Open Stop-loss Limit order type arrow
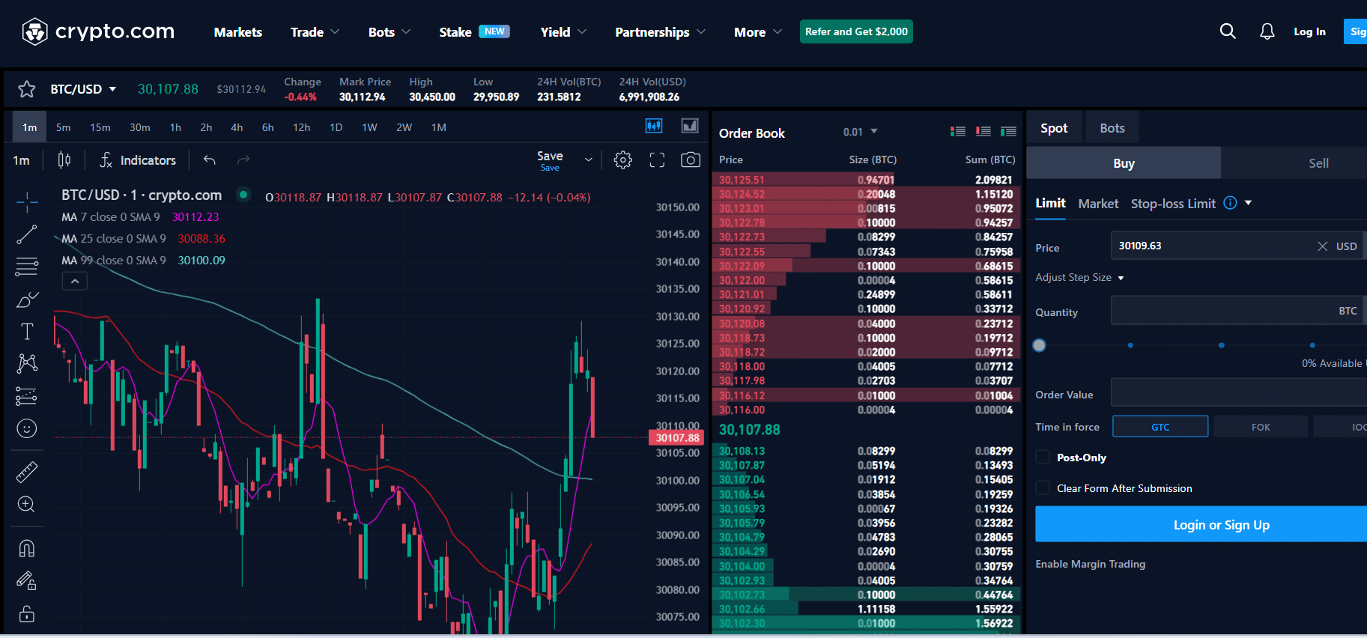The image size is (1367, 638). [1248, 203]
